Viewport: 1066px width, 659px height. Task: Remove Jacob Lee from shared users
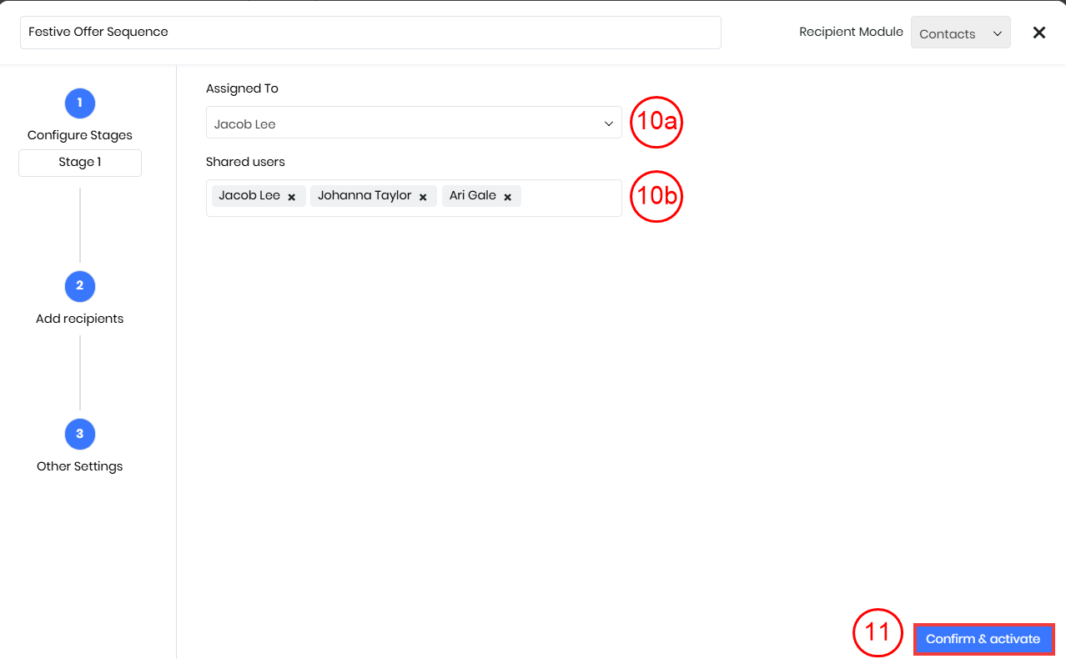tap(292, 197)
